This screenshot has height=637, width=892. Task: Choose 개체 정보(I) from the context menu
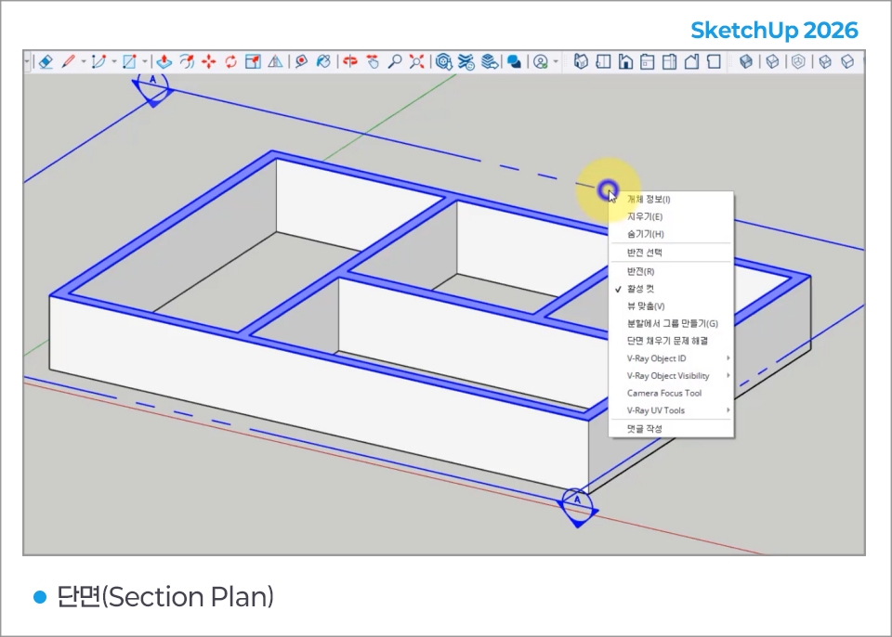point(671,200)
